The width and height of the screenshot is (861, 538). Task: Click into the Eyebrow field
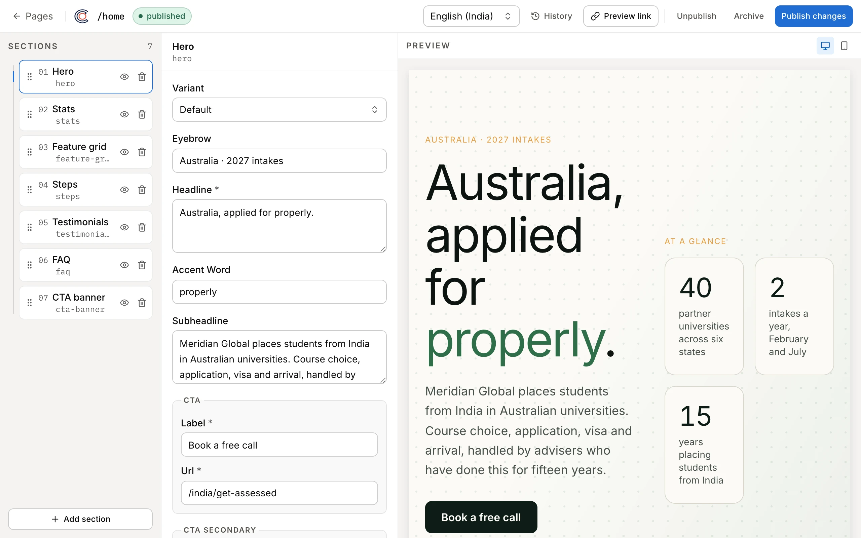click(x=279, y=161)
